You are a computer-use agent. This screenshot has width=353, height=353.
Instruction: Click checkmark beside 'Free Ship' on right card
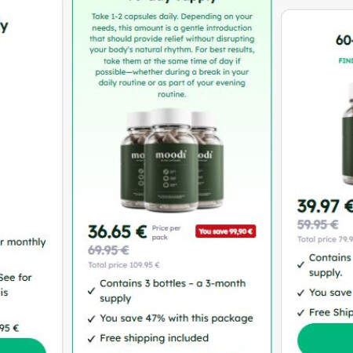pos(300,312)
